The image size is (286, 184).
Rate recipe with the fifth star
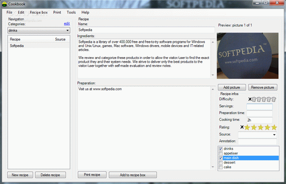click(x=274, y=127)
